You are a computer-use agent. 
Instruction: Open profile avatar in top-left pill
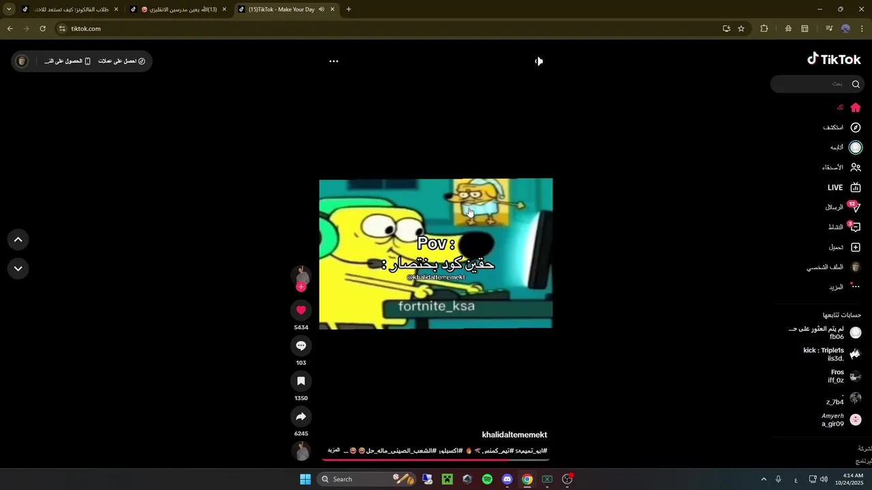point(22,61)
